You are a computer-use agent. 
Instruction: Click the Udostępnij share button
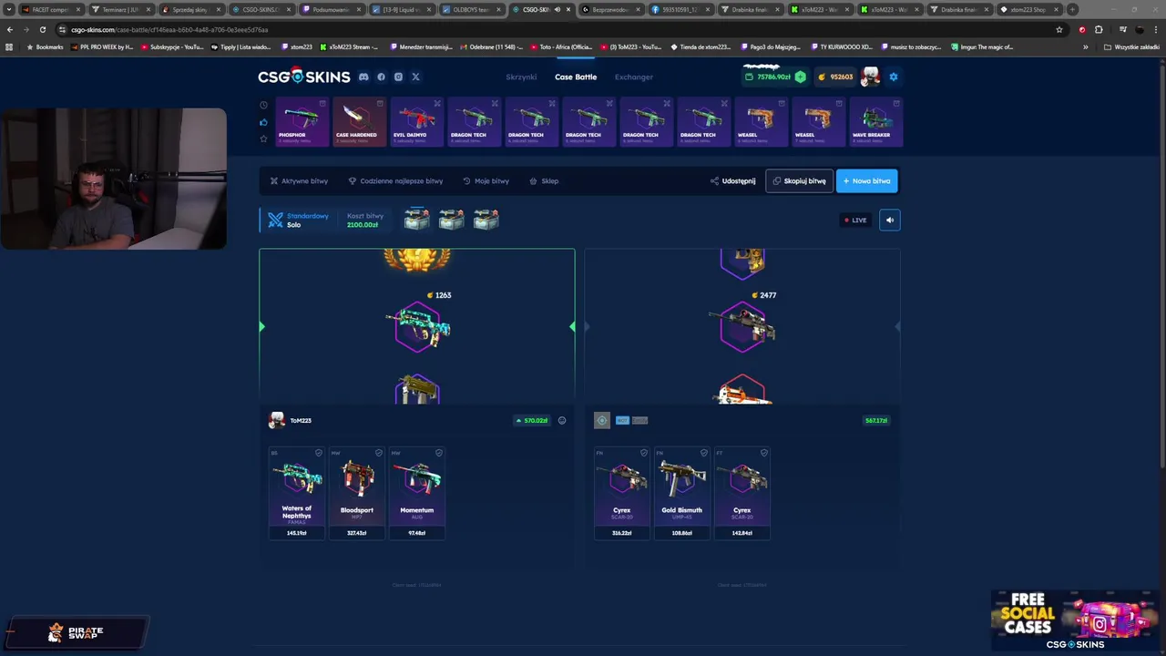point(733,181)
